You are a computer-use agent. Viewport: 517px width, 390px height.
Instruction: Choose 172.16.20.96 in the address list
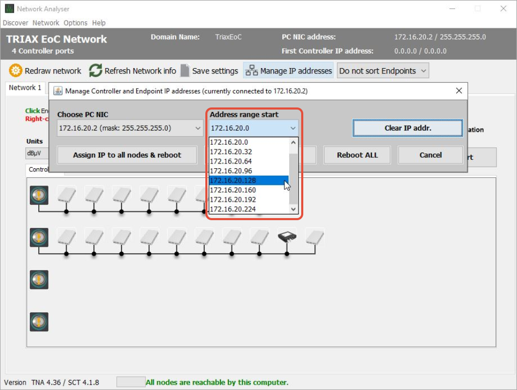249,171
